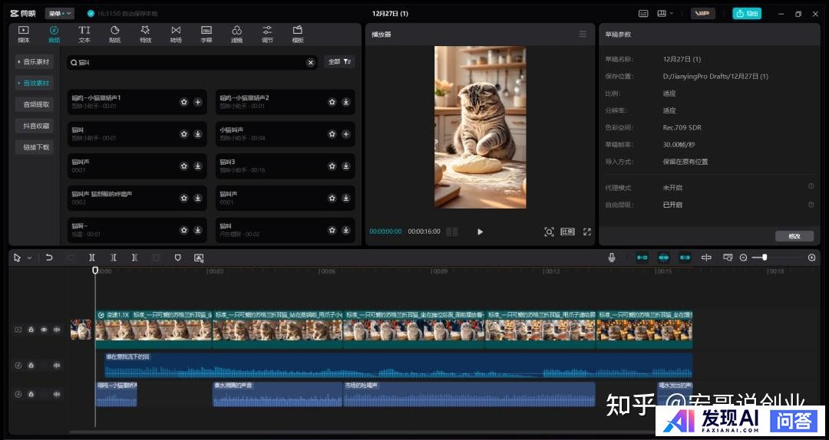This screenshot has width=829, height=440.
Task: Download the 喵呜-小猫撒娇声2 sound effect
Action: [345, 102]
